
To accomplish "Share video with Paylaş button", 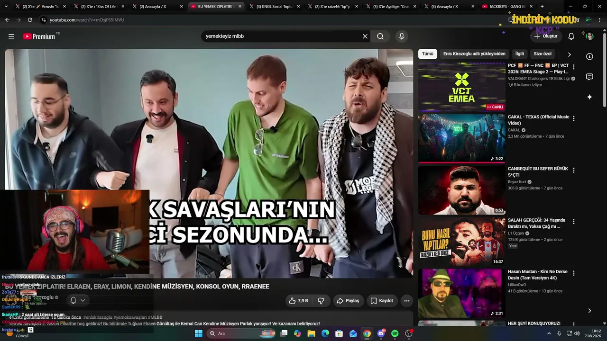I will click(x=348, y=301).
